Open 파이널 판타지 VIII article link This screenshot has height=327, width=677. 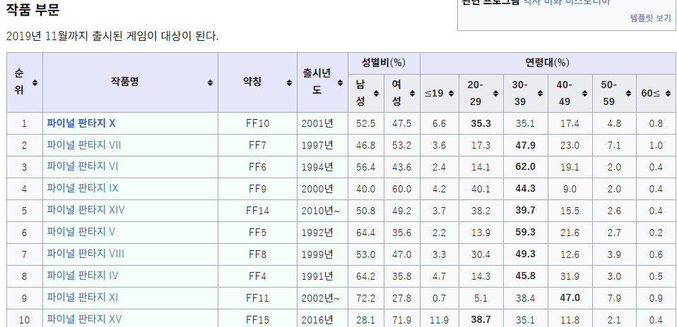(x=86, y=253)
